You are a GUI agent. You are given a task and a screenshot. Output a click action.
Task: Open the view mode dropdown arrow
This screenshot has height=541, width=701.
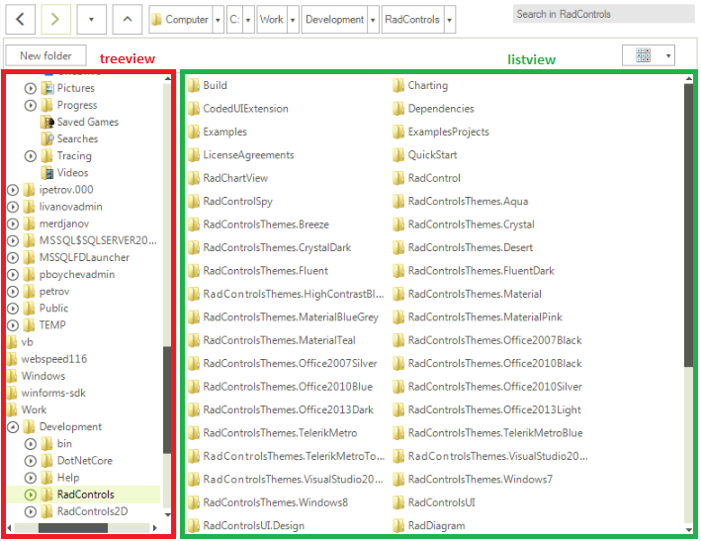(668, 56)
